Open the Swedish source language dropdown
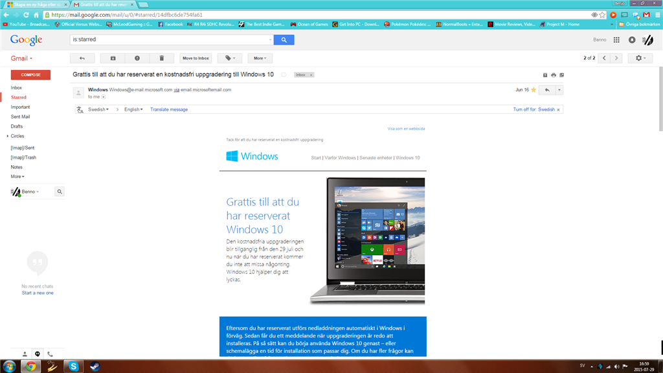Viewport: 663px width, 373px height. click(x=98, y=109)
